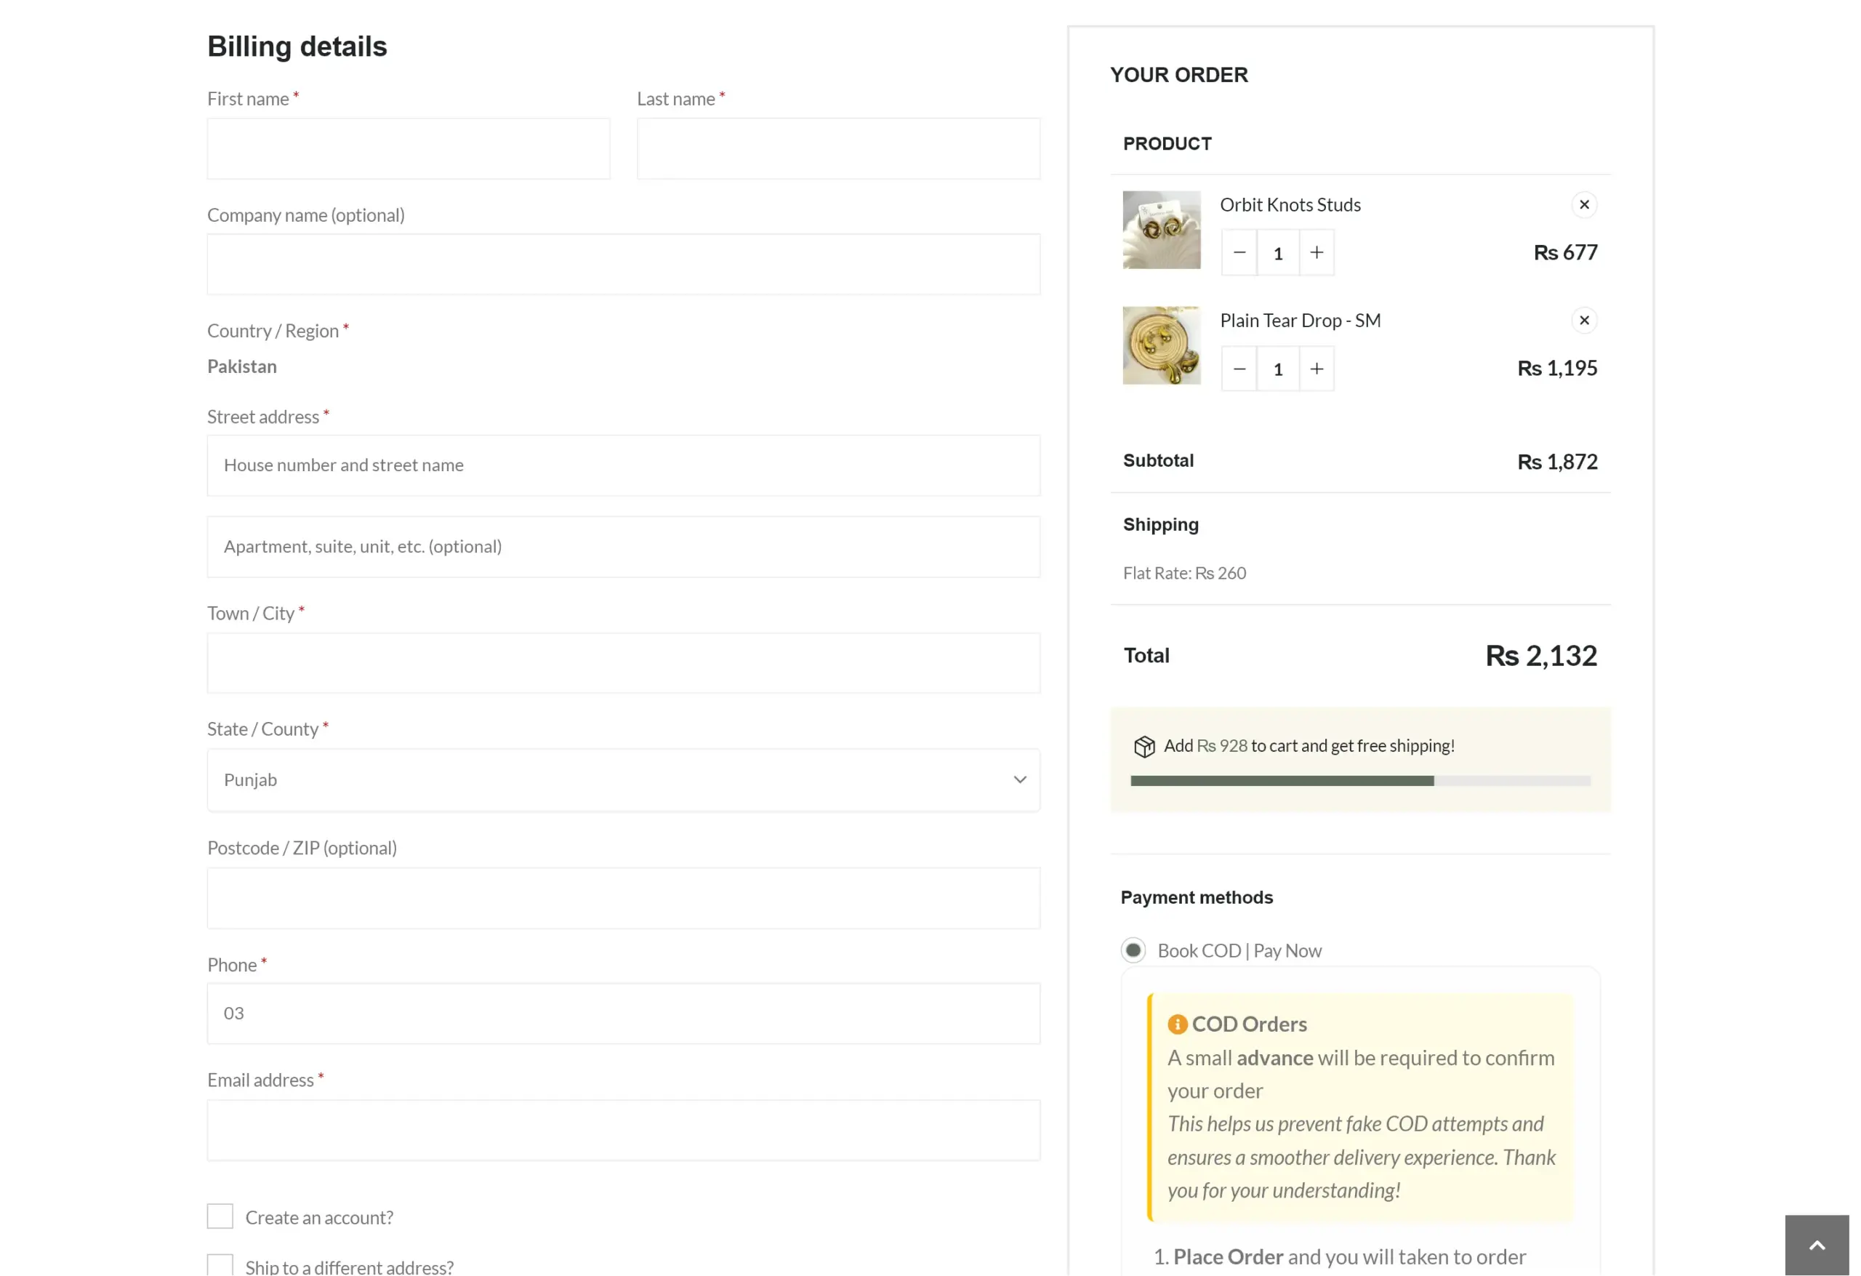Decrease Plain Tear Drop quantity
1861x1276 pixels.
(1239, 369)
